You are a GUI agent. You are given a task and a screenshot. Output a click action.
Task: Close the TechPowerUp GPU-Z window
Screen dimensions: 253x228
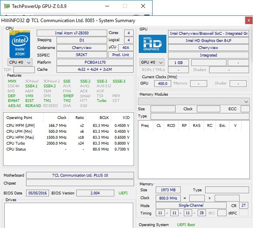pos(143,6)
